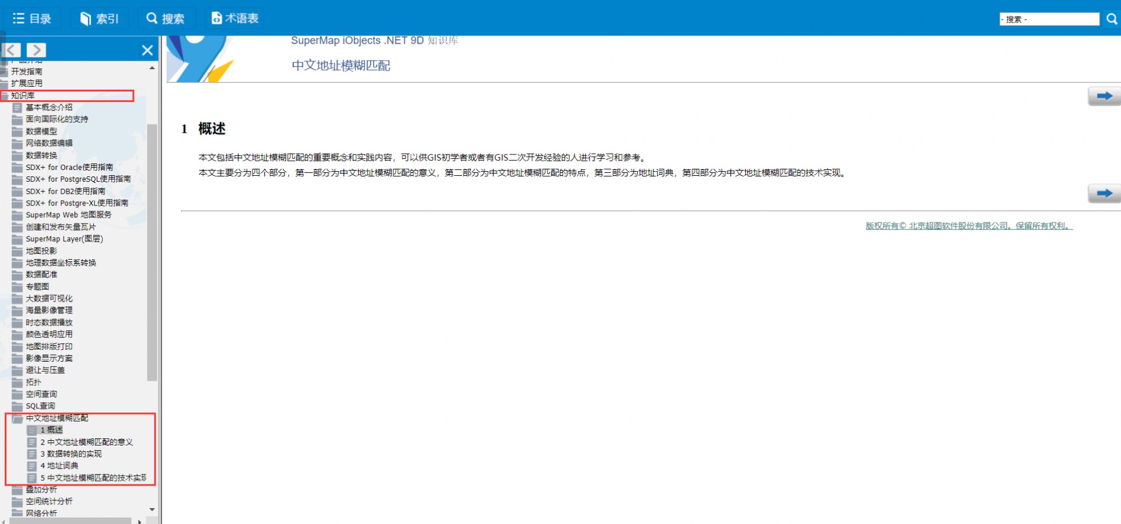Click the sidebar scroll-up arrow
1121x524 pixels.
[152, 68]
